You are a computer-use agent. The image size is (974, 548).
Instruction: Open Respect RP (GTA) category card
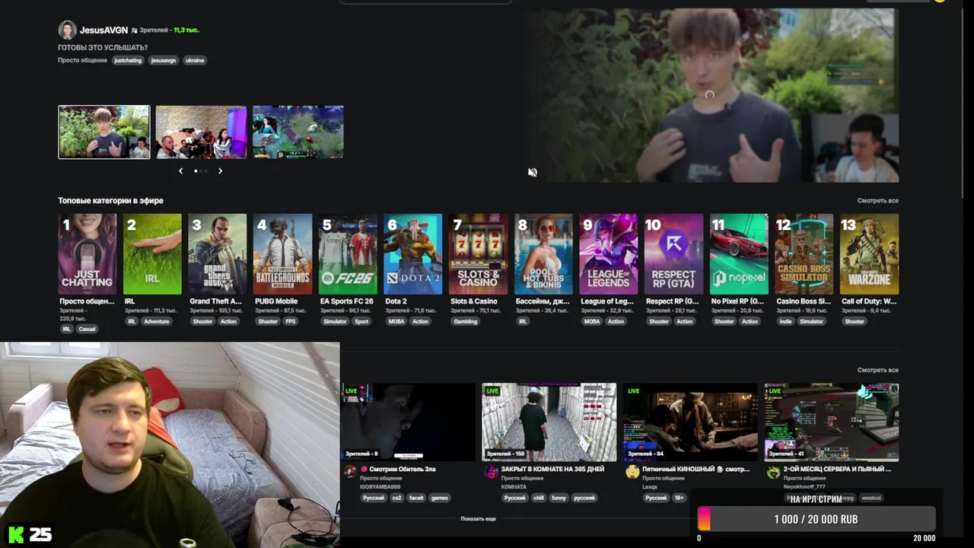(674, 254)
